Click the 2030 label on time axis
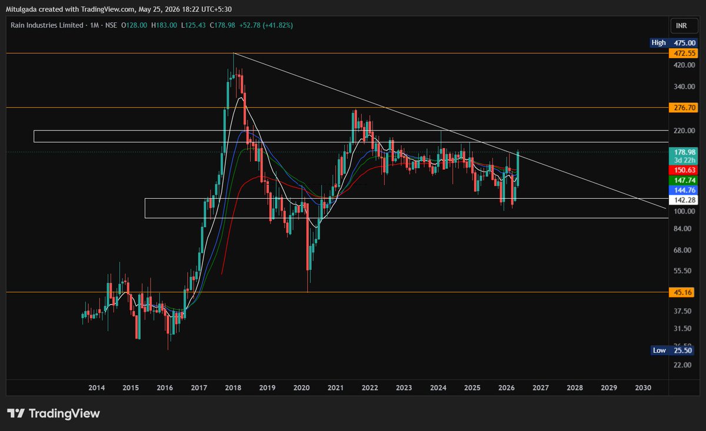This screenshot has height=431, width=706. 643,388
